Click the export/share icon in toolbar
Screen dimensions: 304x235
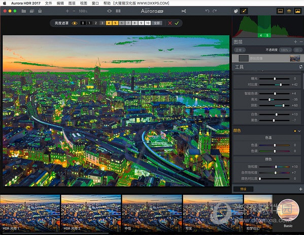40,11
